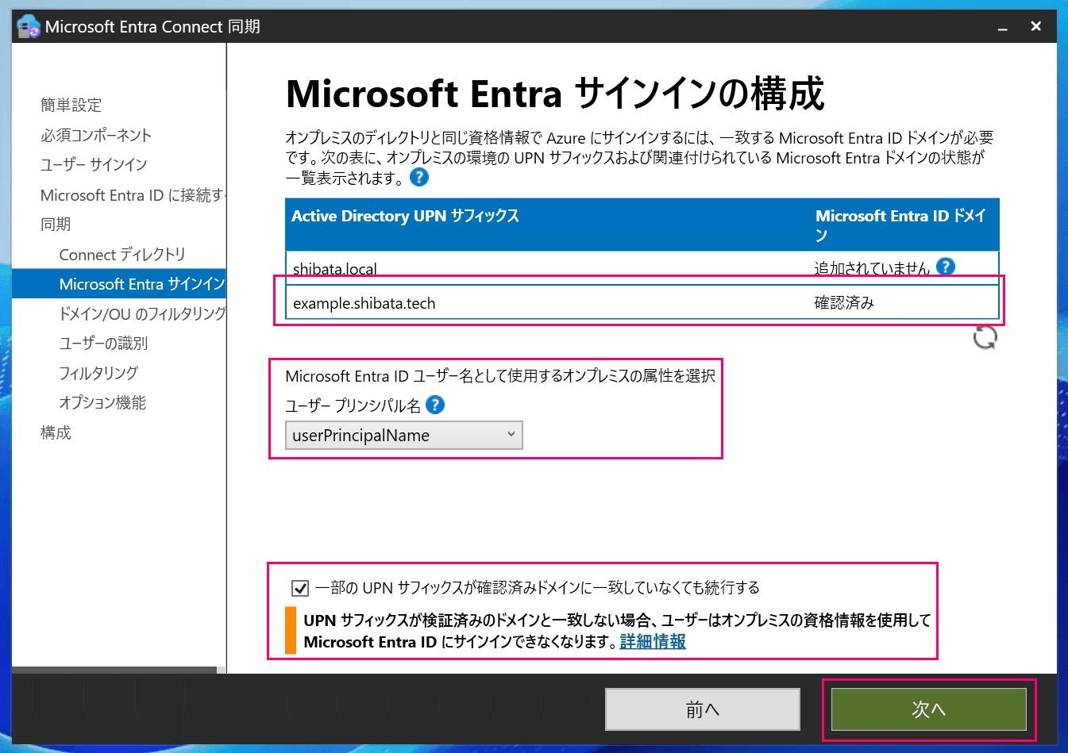The width and height of the screenshot is (1068, 753).
Task: Select ドメイン/OU のフィルタリング in sidebar
Action: (x=142, y=313)
